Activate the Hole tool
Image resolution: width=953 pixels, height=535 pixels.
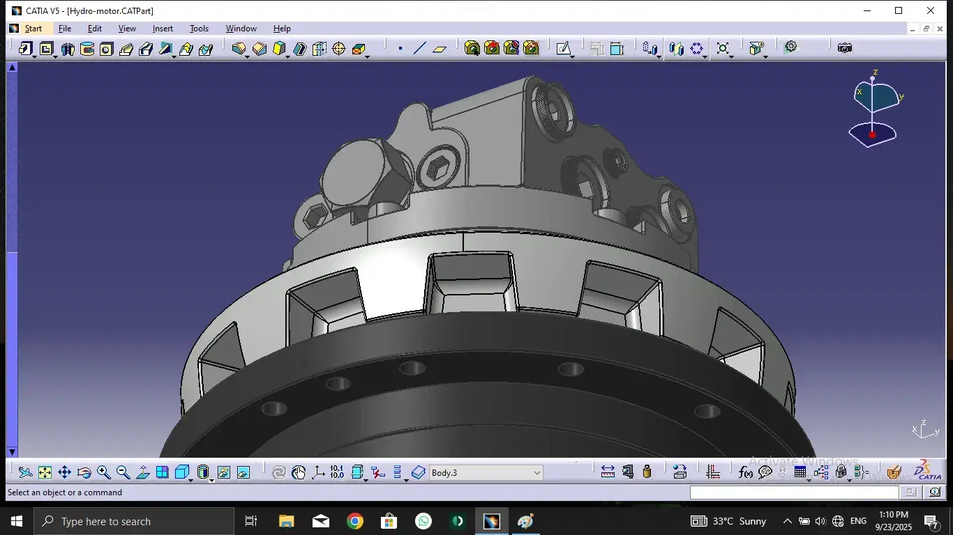(106, 49)
